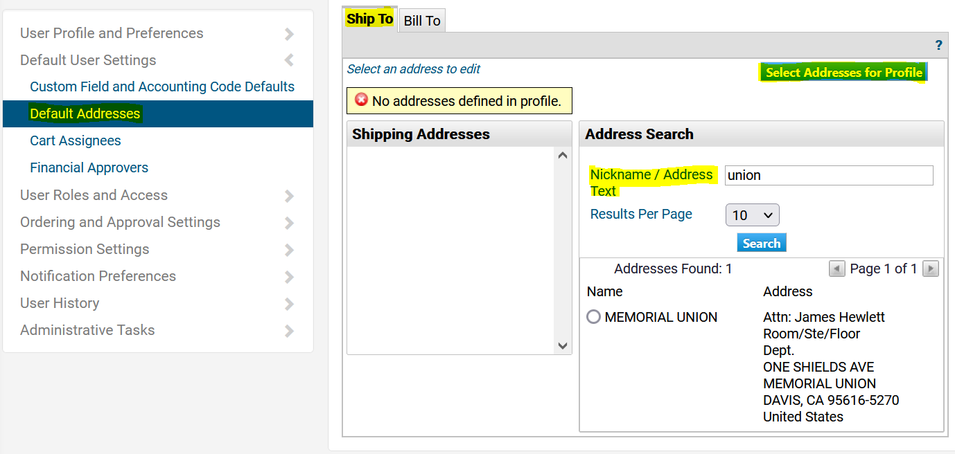Open Cart Assignees settings
The width and height of the screenshot is (955, 454).
click(x=76, y=140)
